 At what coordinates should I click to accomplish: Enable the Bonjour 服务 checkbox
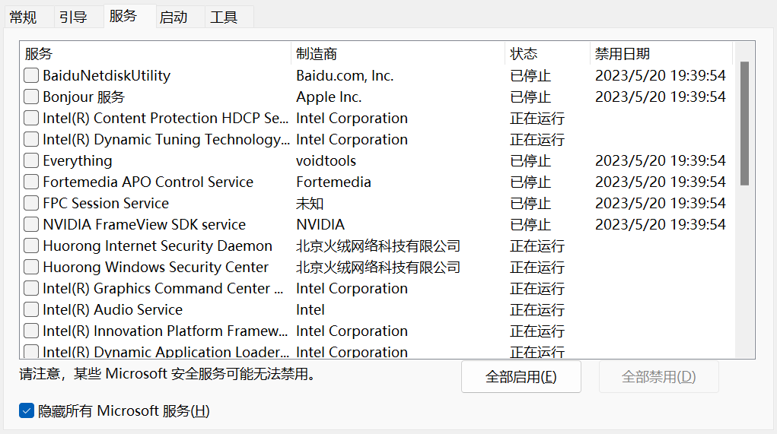31,97
